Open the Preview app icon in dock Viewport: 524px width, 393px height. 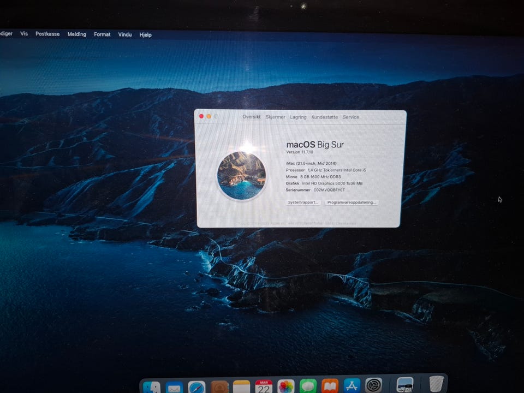pos(405,385)
